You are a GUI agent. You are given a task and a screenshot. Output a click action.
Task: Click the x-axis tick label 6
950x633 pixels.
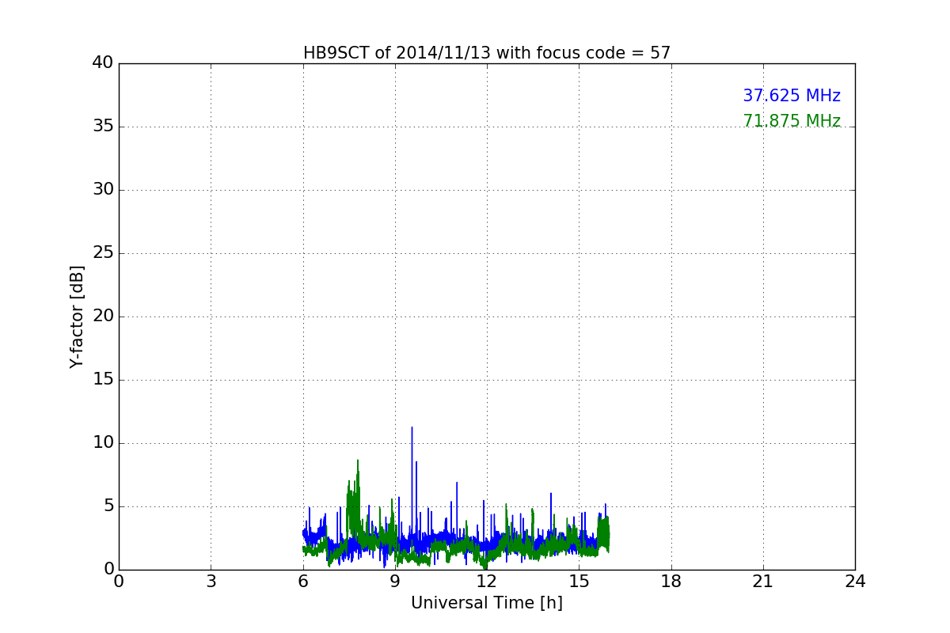coord(303,582)
